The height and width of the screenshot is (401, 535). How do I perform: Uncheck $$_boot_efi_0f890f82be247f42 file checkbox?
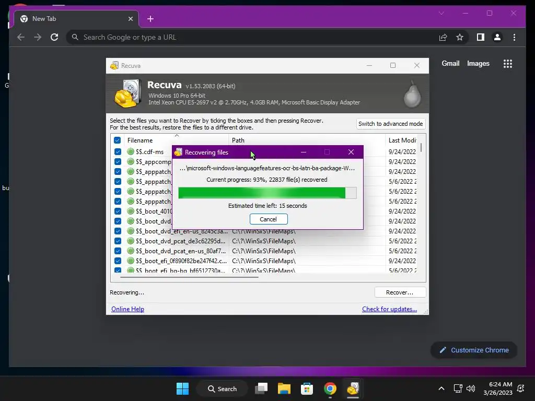118,261
